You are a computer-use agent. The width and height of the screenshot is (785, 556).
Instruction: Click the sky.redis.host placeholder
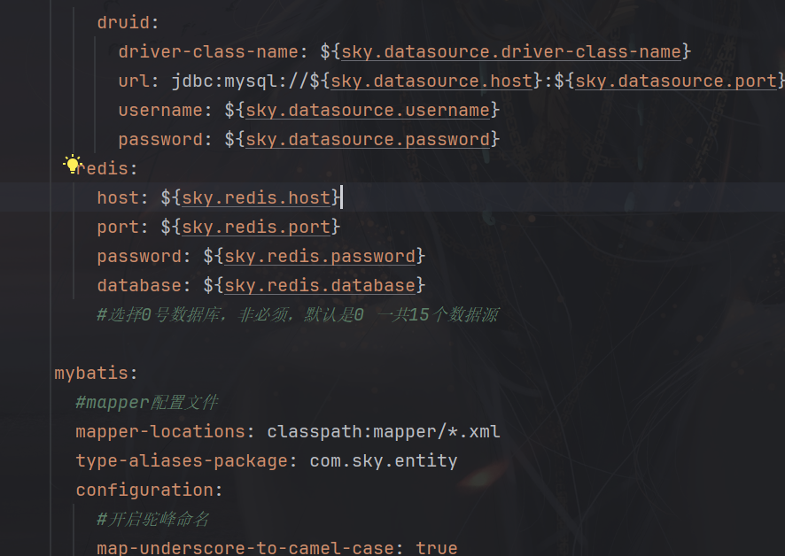pyautogui.click(x=256, y=197)
